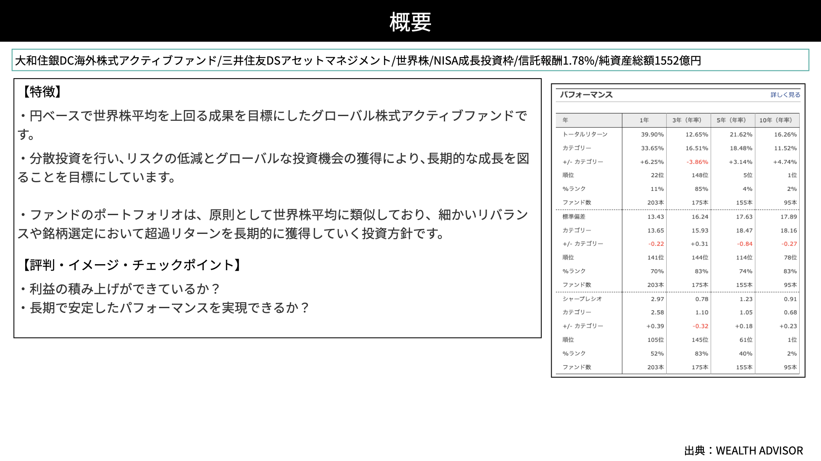Select the パフォーマンス table title

pos(586,95)
